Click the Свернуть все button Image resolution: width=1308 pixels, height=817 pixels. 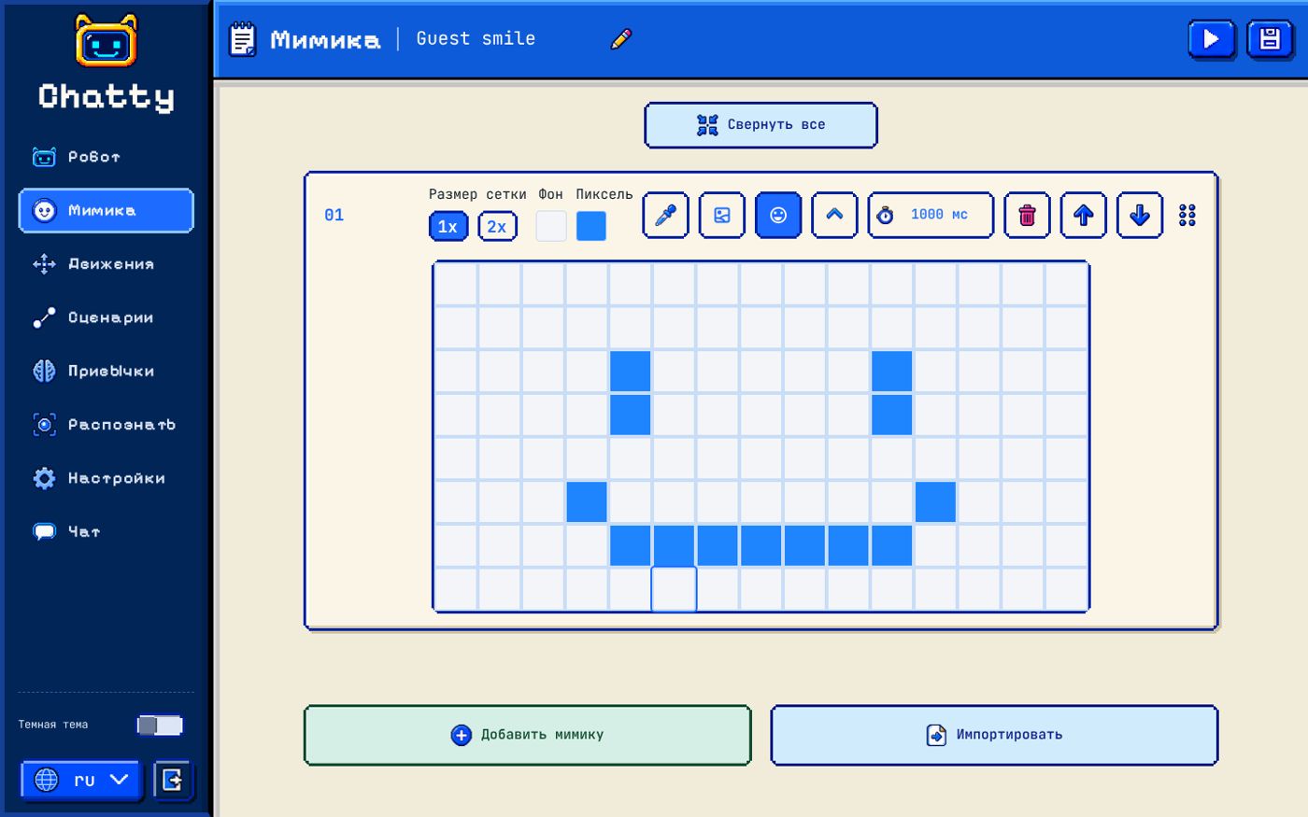coord(761,125)
